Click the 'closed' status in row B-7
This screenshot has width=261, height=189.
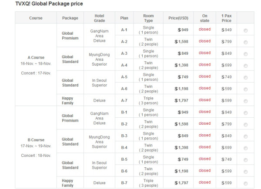(x=204, y=182)
